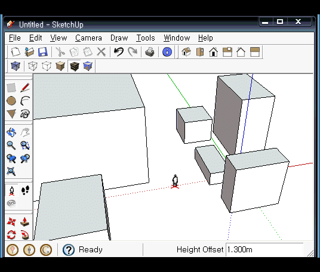320x272 pixels.
Task: Select the Follow Me tool
Action: click(24, 235)
